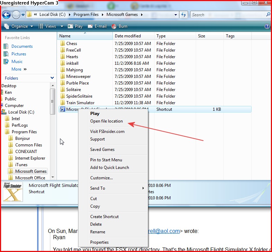This screenshot has height=252, width=272.
Task: Expand the Organize dropdown menu
Action: click(19, 26)
